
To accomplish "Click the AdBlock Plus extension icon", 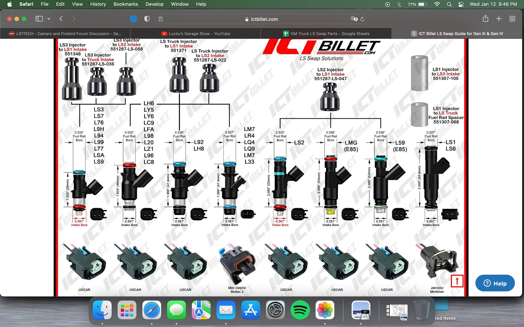I will point(133,19).
